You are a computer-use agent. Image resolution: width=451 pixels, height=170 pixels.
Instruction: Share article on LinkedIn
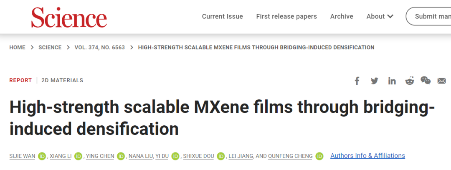(392, 81)
